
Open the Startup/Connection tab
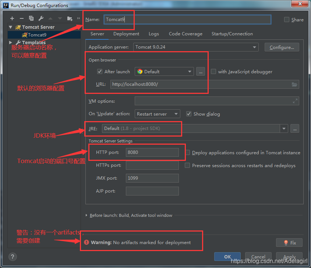tap(232, 34)
